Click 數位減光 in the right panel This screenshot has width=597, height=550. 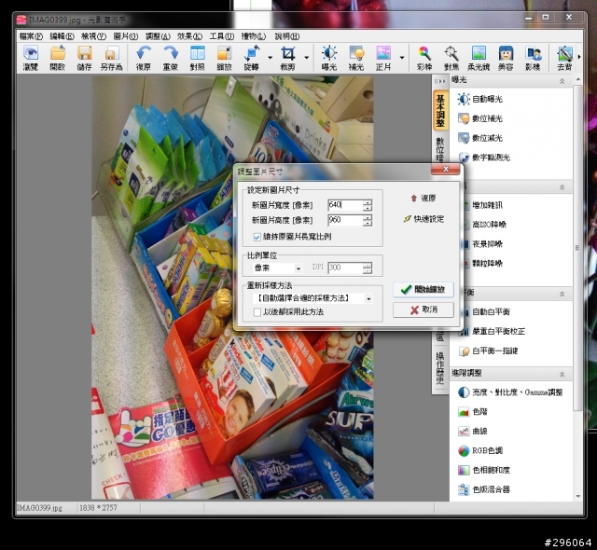tap(480, 138)
